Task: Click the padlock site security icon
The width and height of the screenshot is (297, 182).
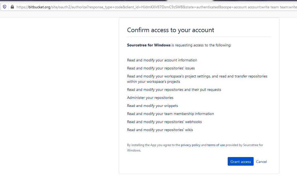Action: coord(12,7)
